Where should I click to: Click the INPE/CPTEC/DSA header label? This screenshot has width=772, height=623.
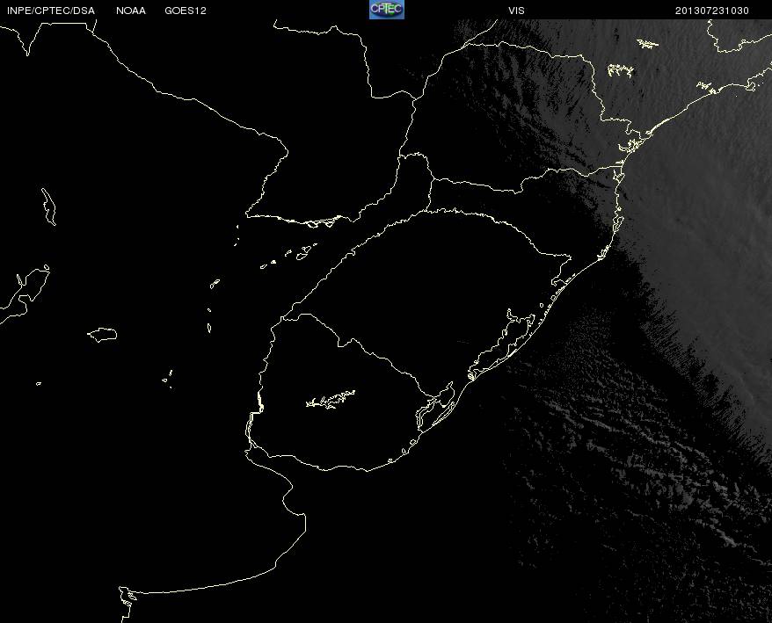point(51,11)
